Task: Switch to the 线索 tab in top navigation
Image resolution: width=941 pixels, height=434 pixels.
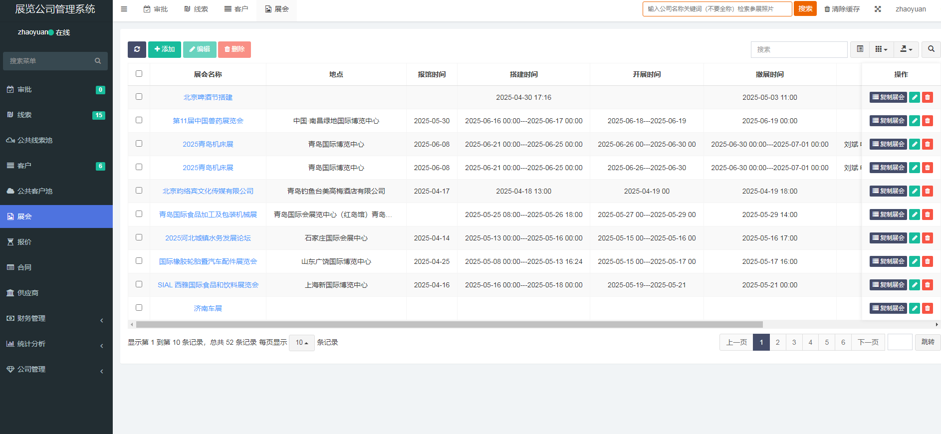Action: tap(196, 9)
